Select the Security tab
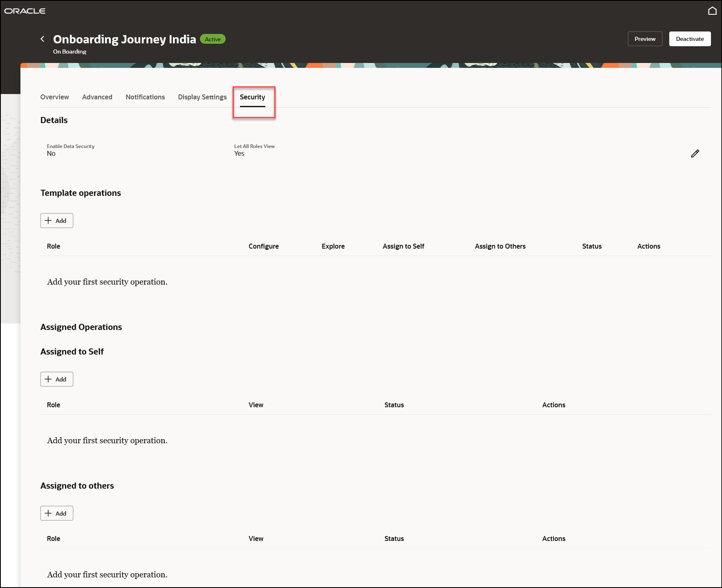The image size is (722, 588). (x=253, y=97)
